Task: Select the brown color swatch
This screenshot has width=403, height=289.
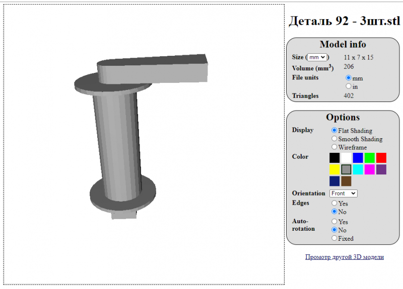Action: 346,181
